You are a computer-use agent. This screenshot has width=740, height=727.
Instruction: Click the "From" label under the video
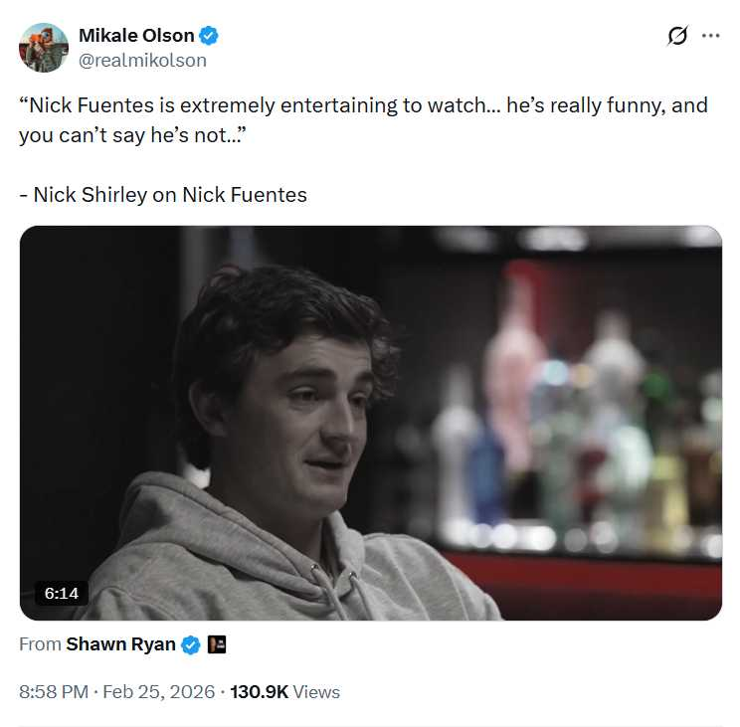click(40, 644)
